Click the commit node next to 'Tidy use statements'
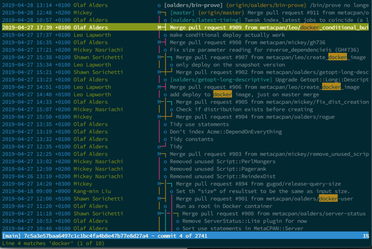 (x=165, y=124)
